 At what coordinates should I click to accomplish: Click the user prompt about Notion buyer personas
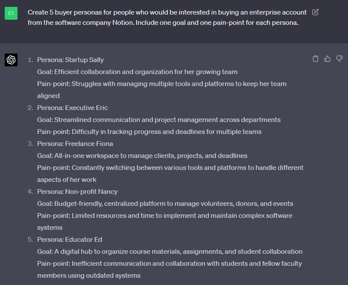(x=167, y=18)
